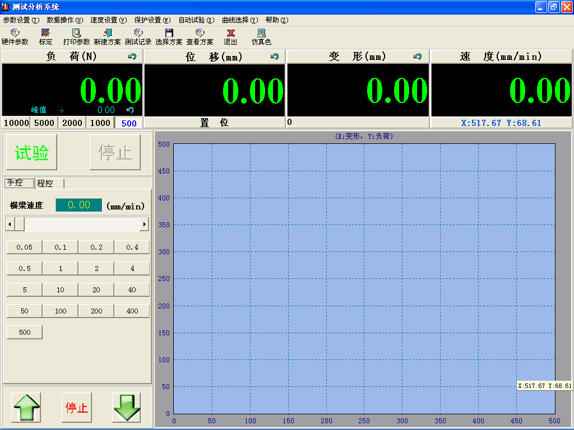Open 打印参数 print parameters
Image resolution: width=574 pixels, height=430 pixels.
point(76,37)
